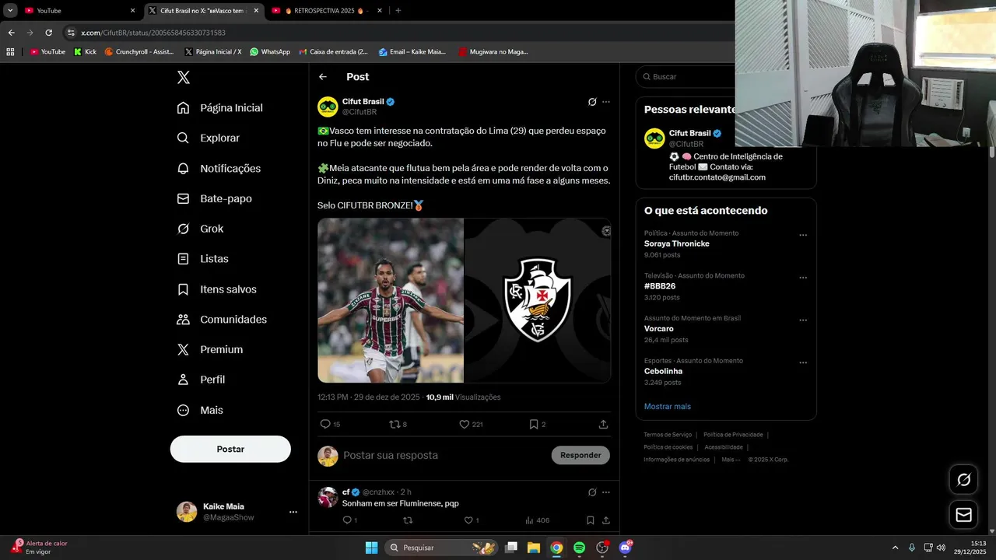The image size is (996, 560).
Task: Click Mostrar mais under trends
Action: 667,406
